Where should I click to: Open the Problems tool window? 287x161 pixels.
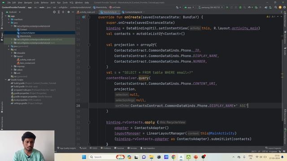[x=106, y=148]
